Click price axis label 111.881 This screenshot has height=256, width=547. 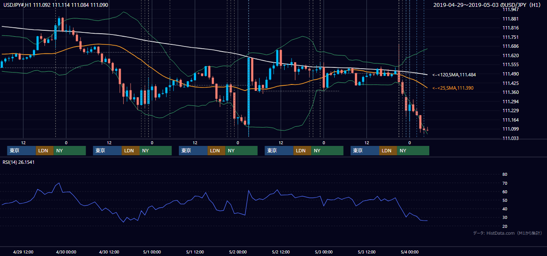[x=510, y=19]
